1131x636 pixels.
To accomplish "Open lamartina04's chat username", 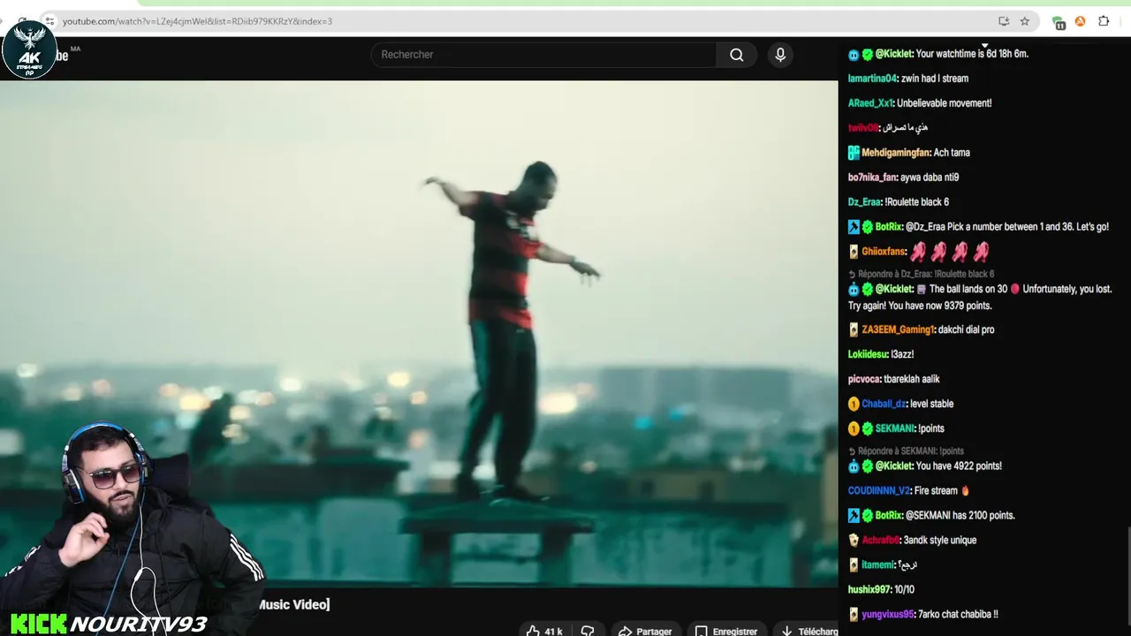I will coord(872,79).
